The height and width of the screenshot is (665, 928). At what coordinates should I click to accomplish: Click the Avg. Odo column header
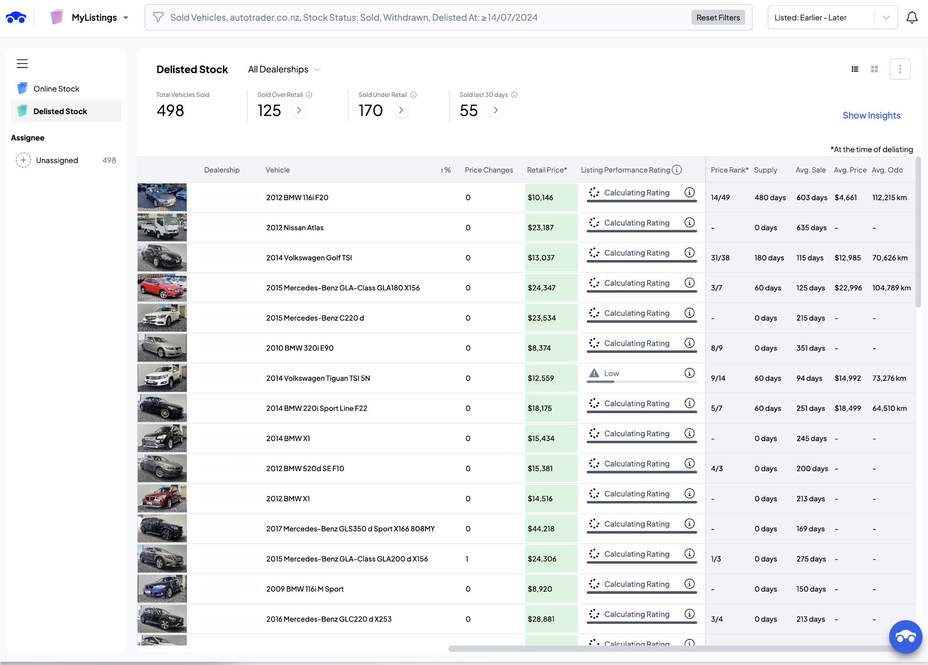(x=887, y=170)
